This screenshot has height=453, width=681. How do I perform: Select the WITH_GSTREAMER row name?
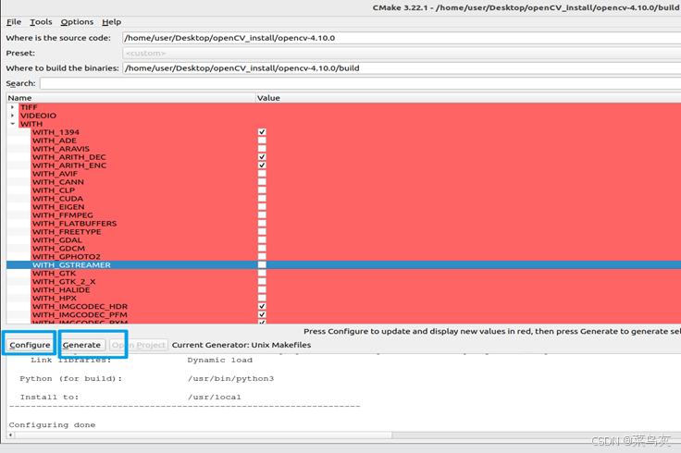point(71,264)
